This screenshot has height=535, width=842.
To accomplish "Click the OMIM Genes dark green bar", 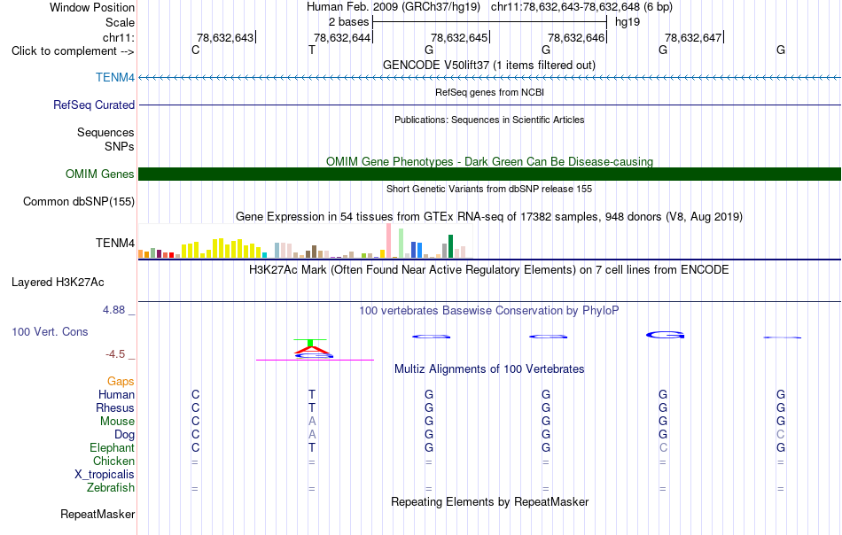I will (489, 174).
